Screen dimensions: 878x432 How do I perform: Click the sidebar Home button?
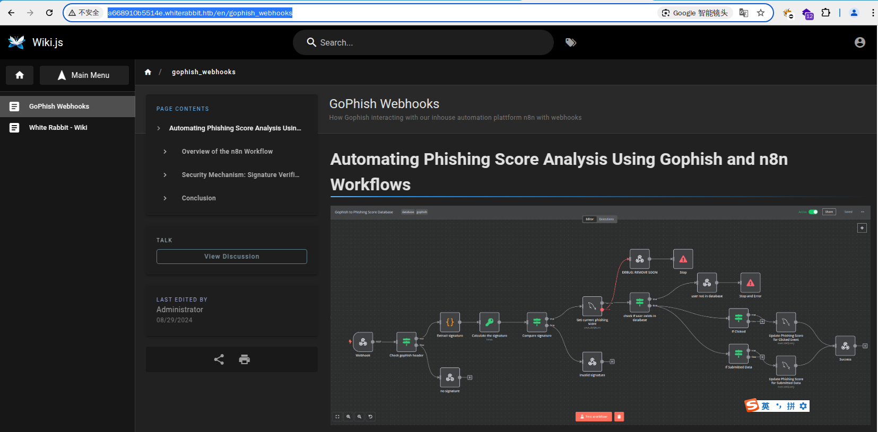[20, 75]
